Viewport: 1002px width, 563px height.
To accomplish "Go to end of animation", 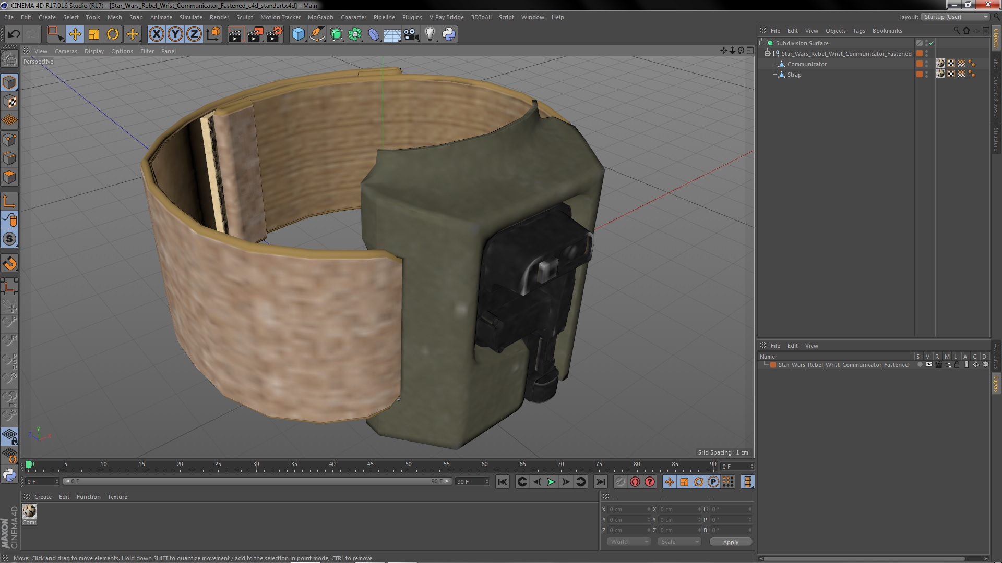I will (600, 482).
